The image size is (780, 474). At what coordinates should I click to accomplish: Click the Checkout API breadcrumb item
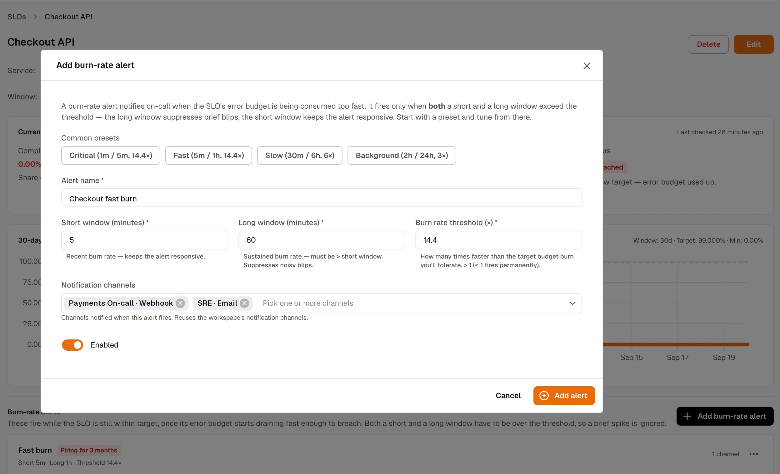point(68,17)
